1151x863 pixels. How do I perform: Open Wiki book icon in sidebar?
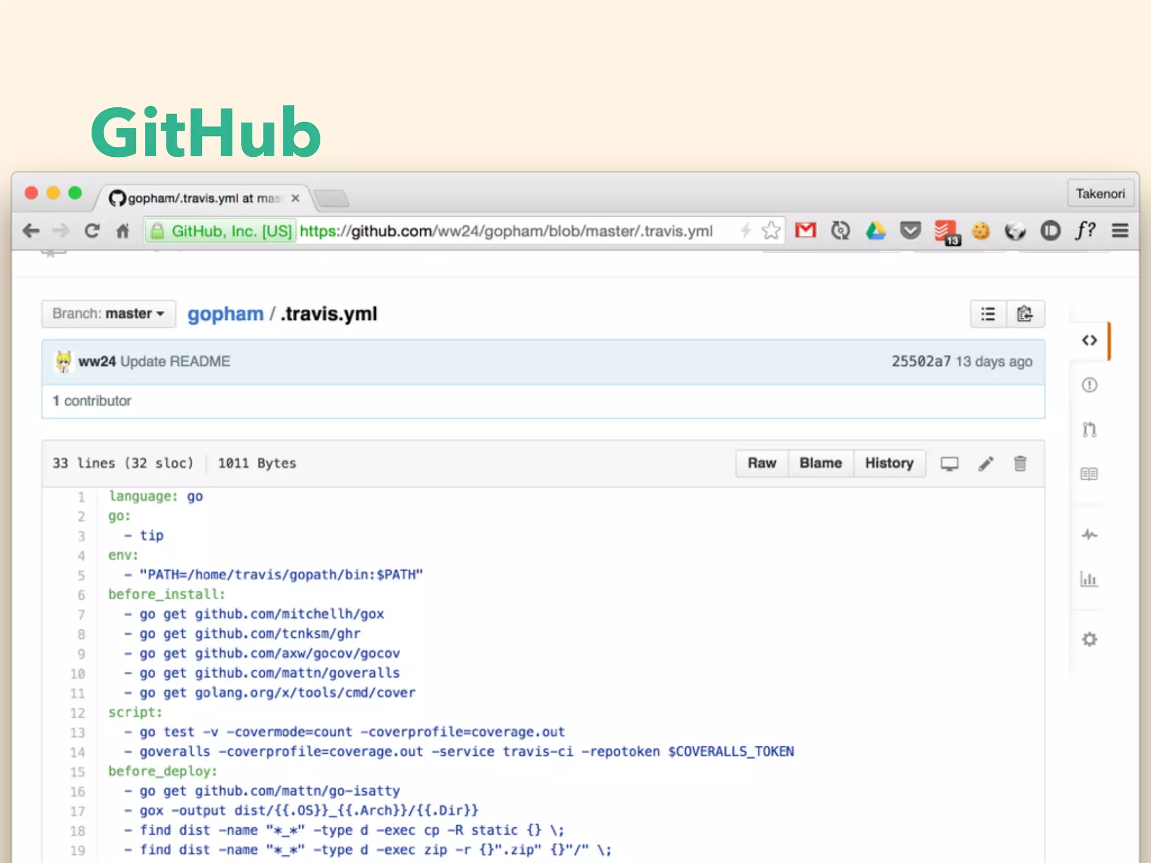pyautogui.click(x=1089, y=474)
